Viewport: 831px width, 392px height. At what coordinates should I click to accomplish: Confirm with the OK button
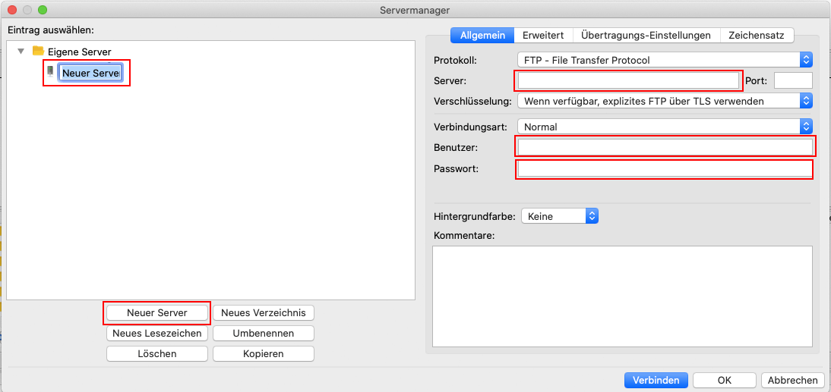pyautogui.click(x=725, y=380)
